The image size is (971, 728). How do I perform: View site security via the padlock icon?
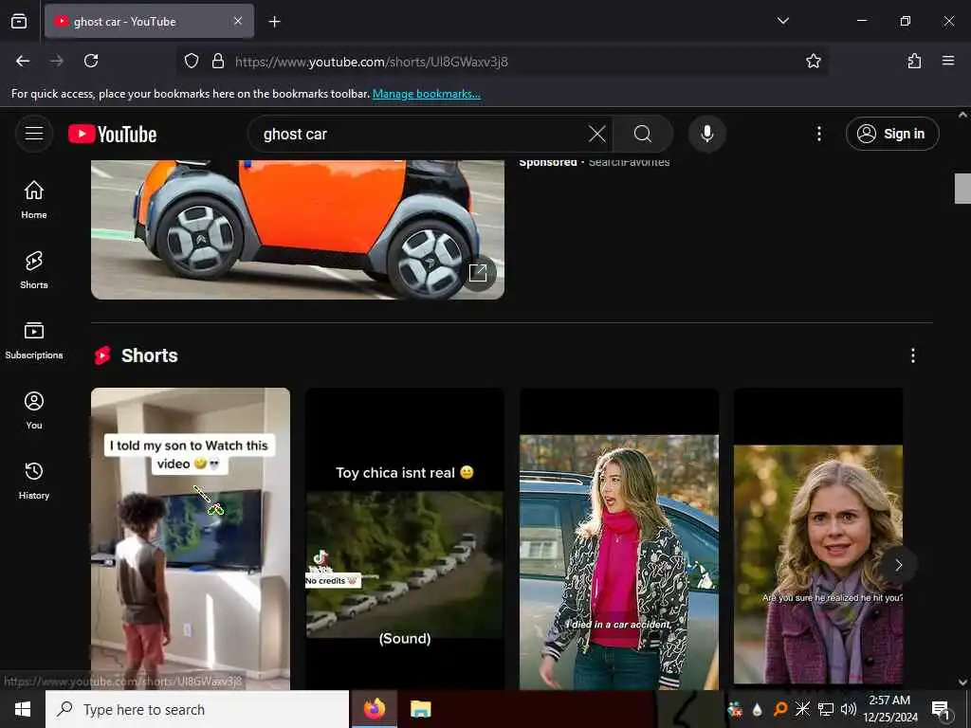point(218,61)
